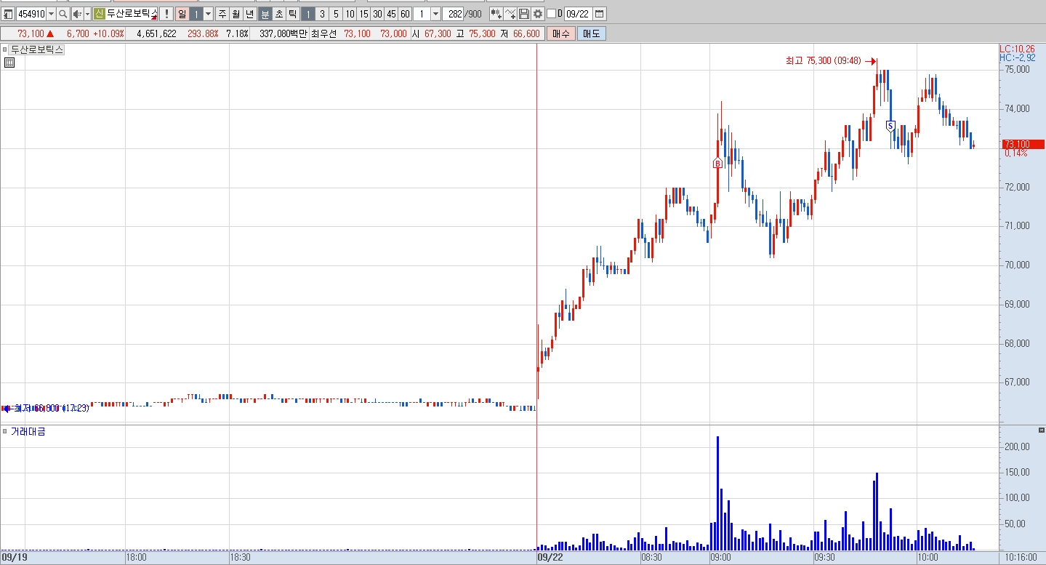Screen dimensions: 1046x565
Task: Select the 일 (daily) period button
Action: point(182,14)
